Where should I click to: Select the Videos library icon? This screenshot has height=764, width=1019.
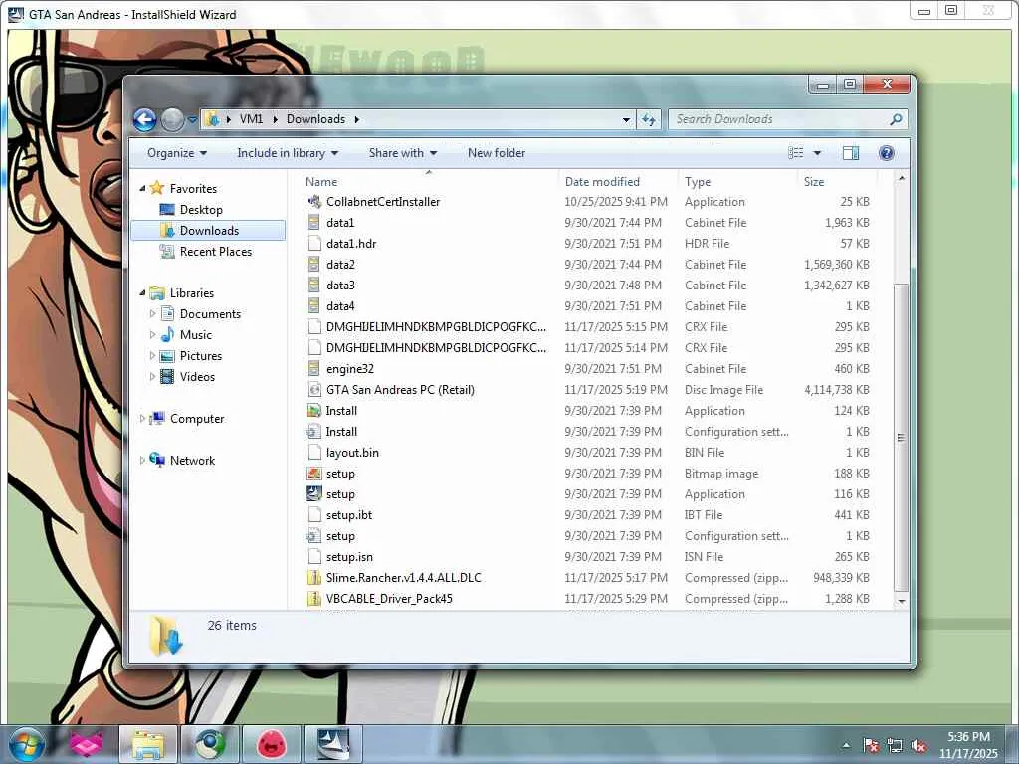[x=167, y=376]
